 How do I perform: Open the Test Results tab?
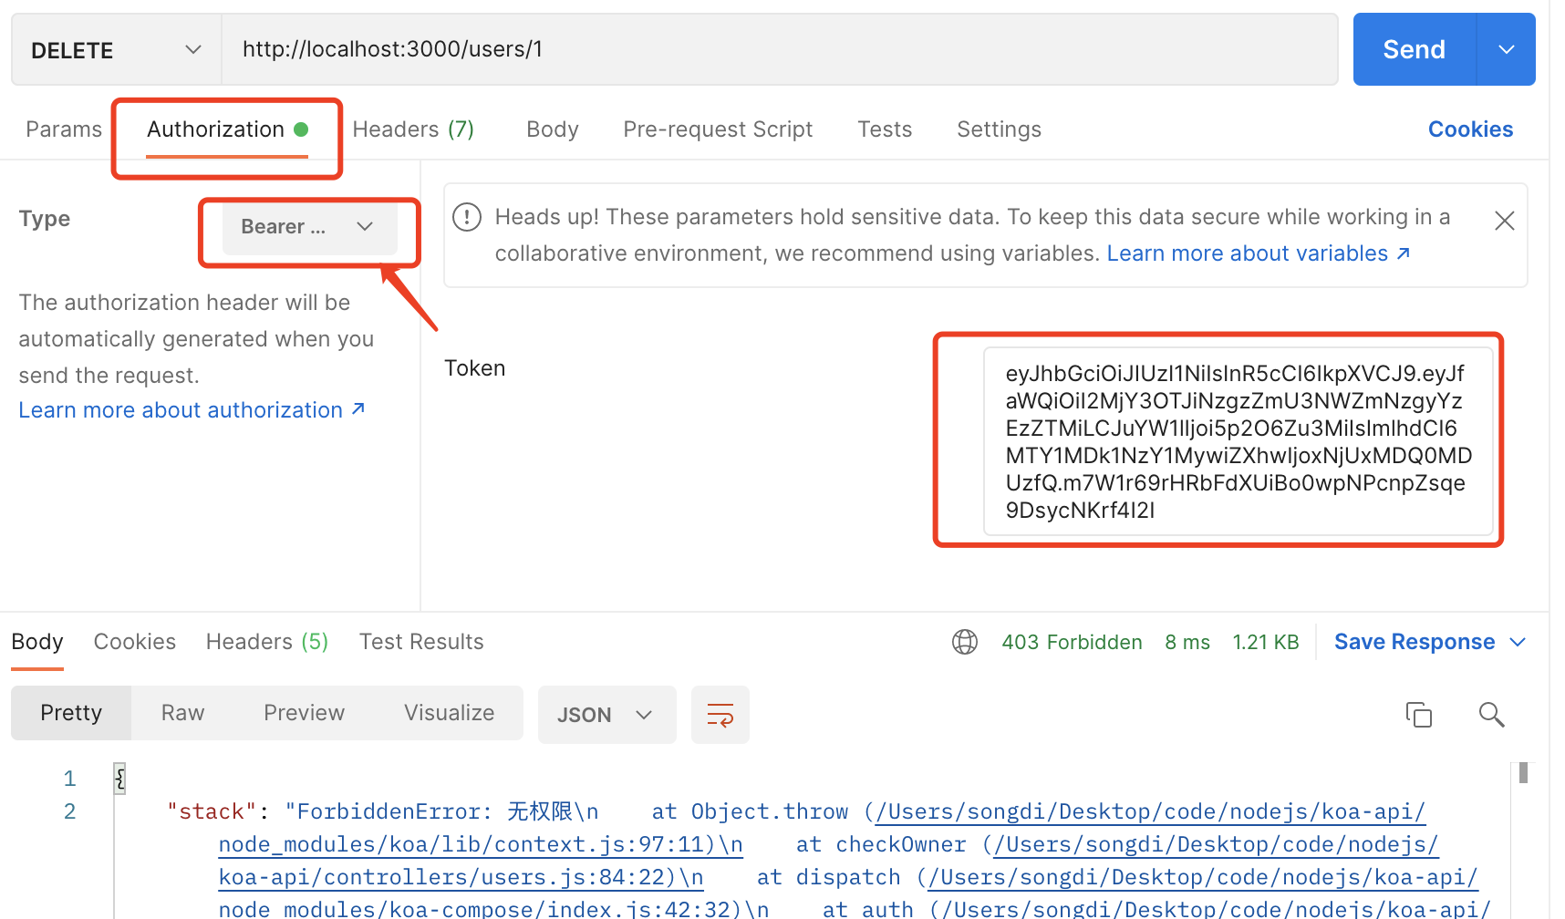click(420, 641)
